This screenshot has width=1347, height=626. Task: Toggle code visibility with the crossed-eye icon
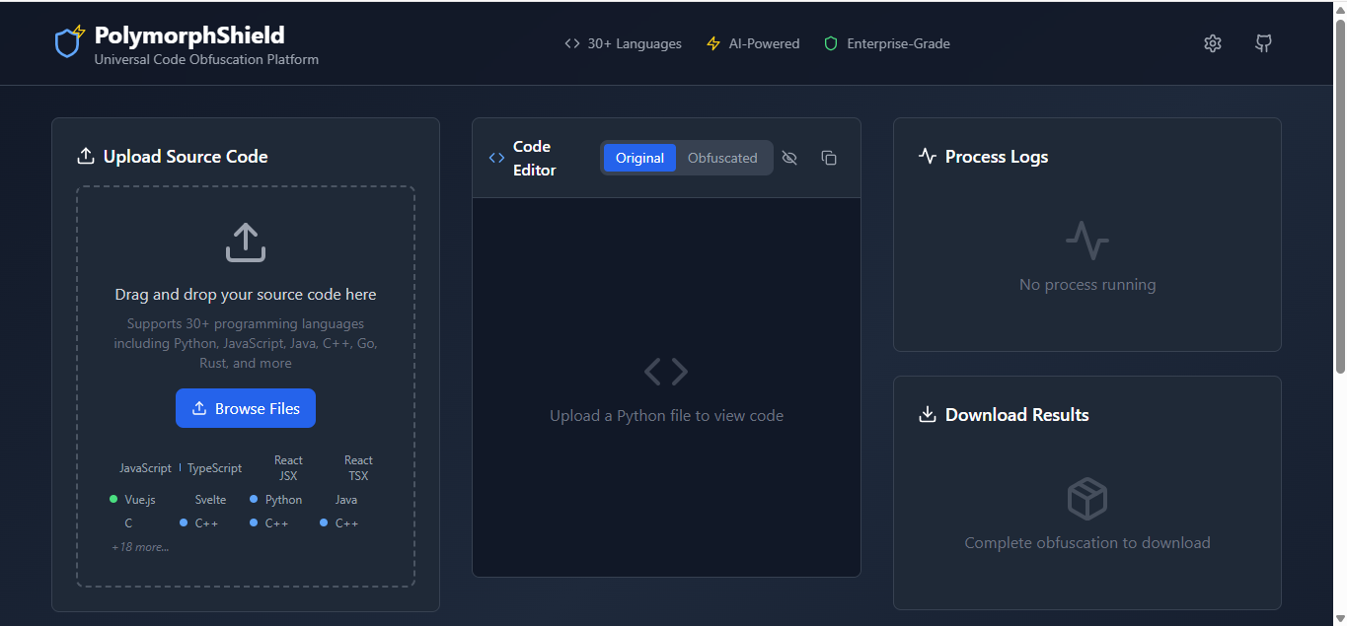tap(789, 158)
